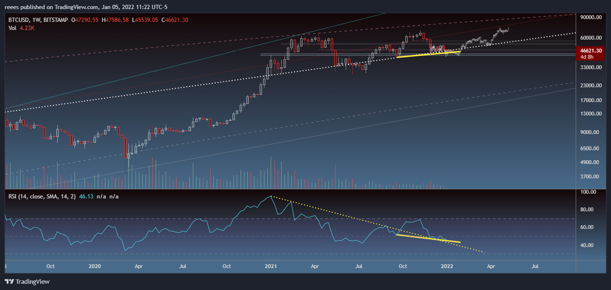The width and height of the screenshot is (611, 290).
Task: Click the 90000.00 price axis label
Action: pyautogui.click(x=590, y=17)
